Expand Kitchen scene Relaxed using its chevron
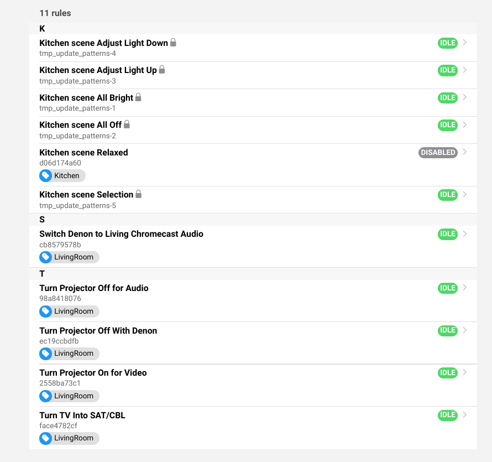 click(464, 152)
